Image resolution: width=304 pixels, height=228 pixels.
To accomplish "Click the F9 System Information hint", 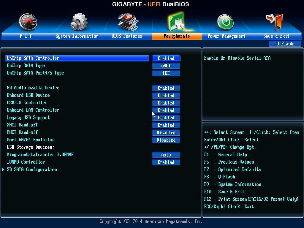I will tap(233, 184).
